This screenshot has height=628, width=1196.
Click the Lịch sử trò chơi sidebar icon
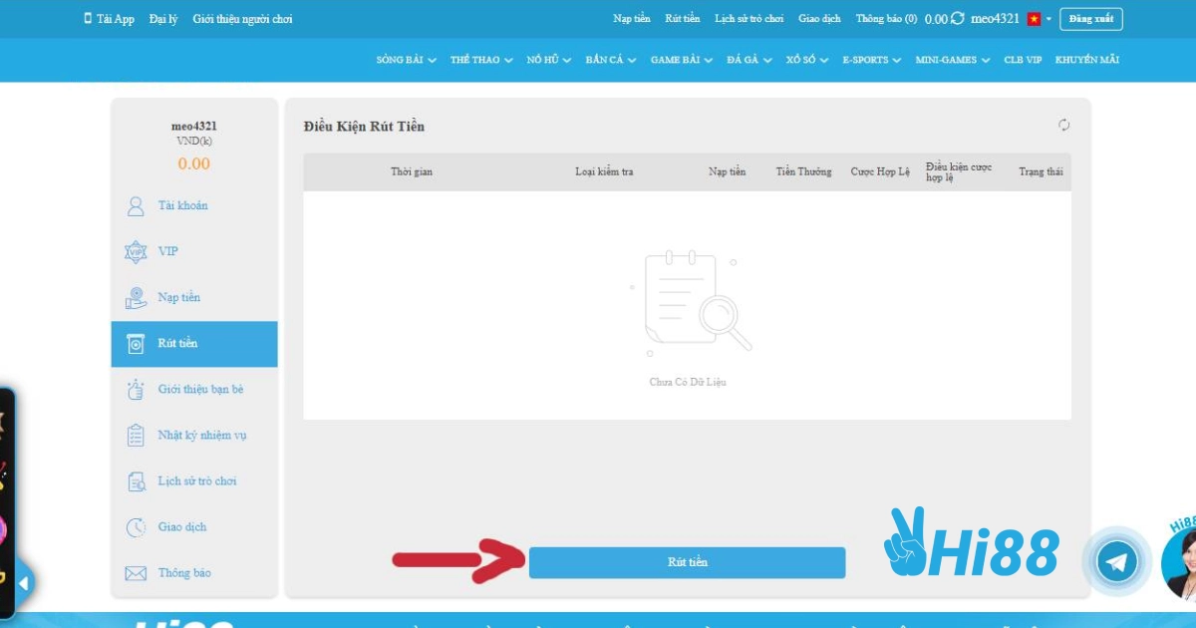136,481
